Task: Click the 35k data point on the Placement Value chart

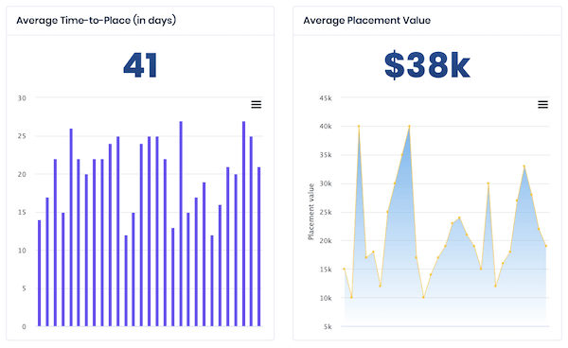Action: click(401, 155)
